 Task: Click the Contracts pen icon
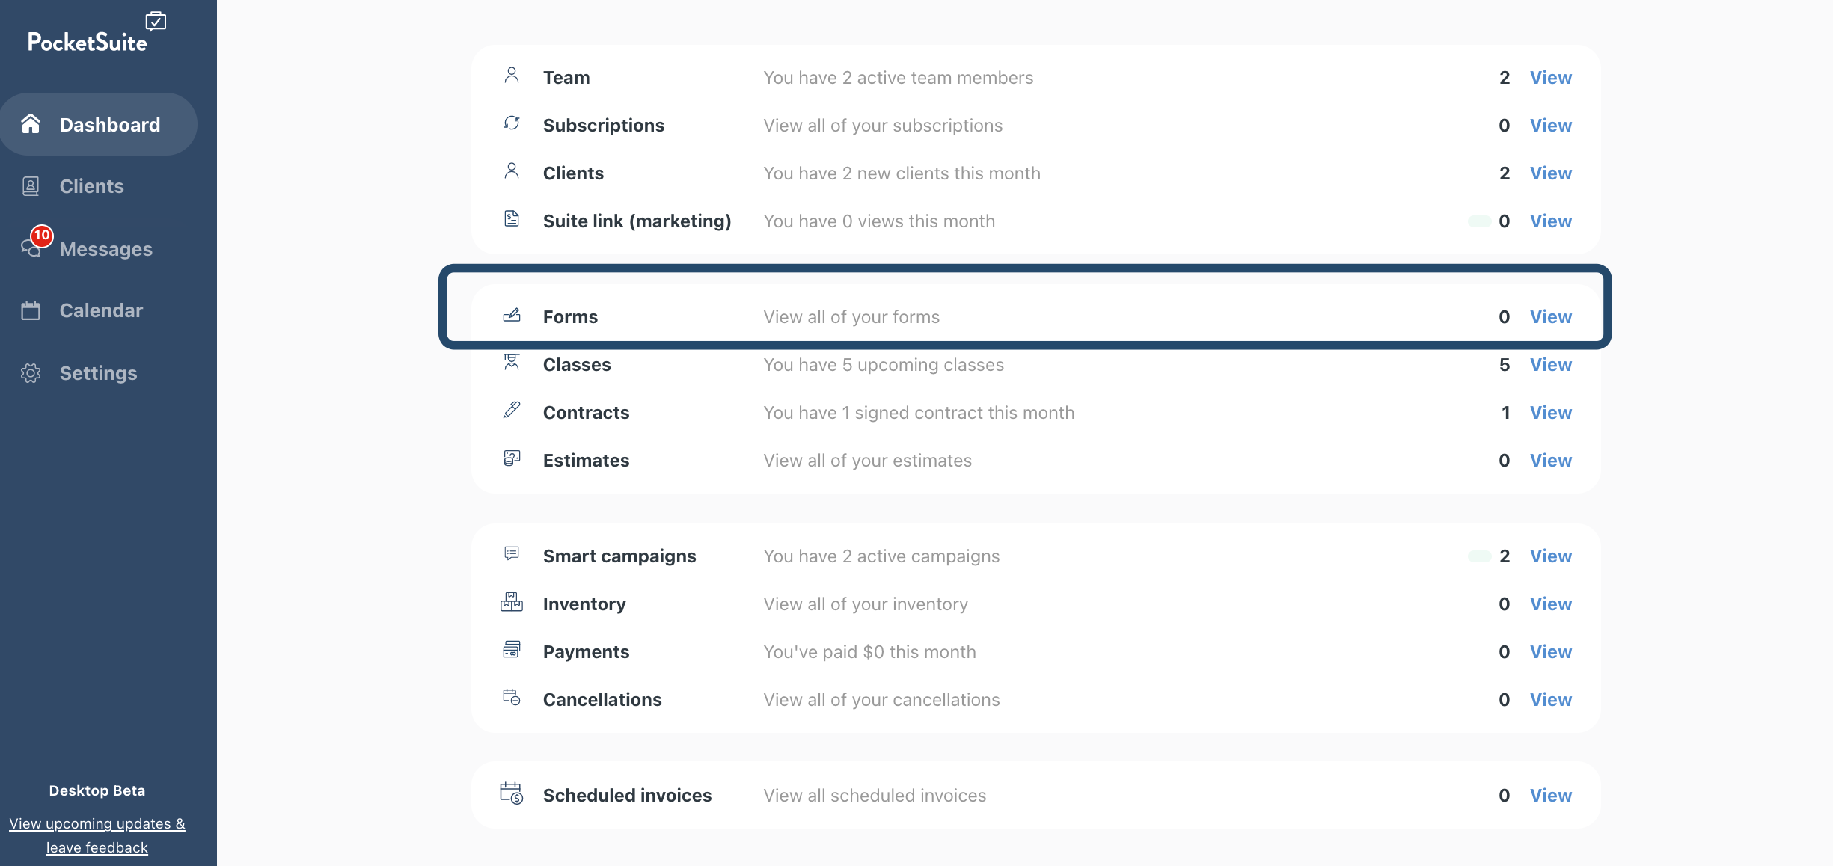(512, 410)
